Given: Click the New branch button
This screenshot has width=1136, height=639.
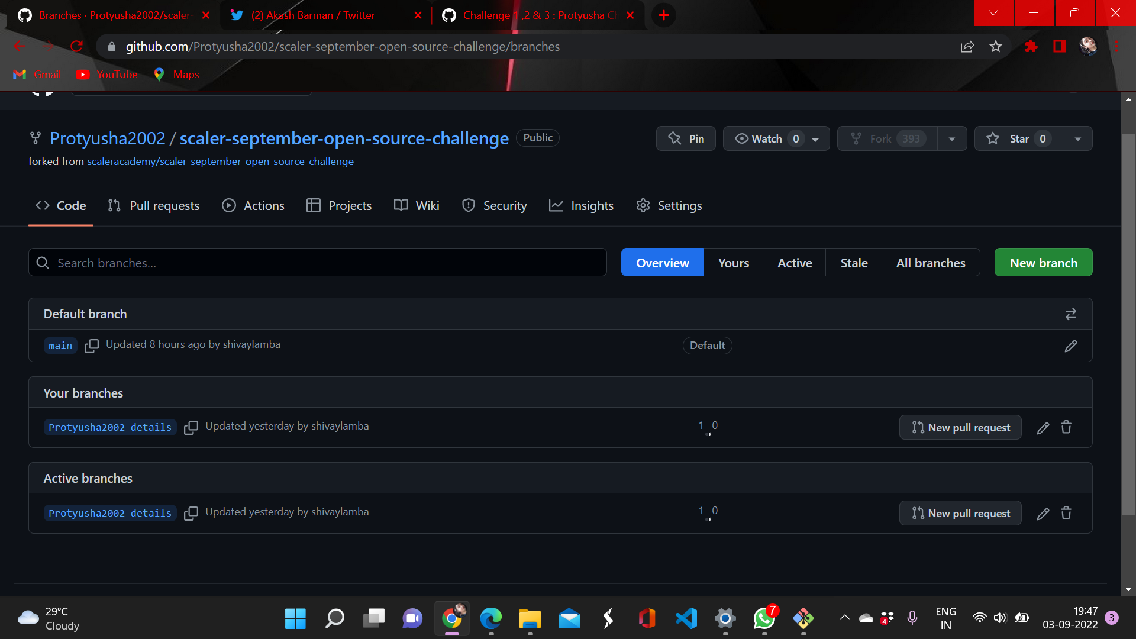Looking at the screenshot, I should click(x=1043, y=263).
